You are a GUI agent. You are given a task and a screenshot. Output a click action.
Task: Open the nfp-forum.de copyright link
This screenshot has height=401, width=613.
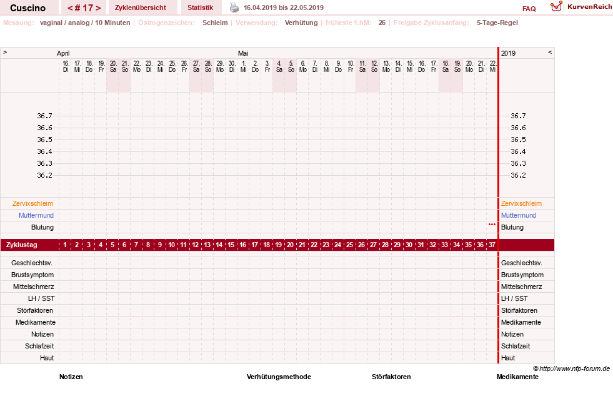(571, 368)
